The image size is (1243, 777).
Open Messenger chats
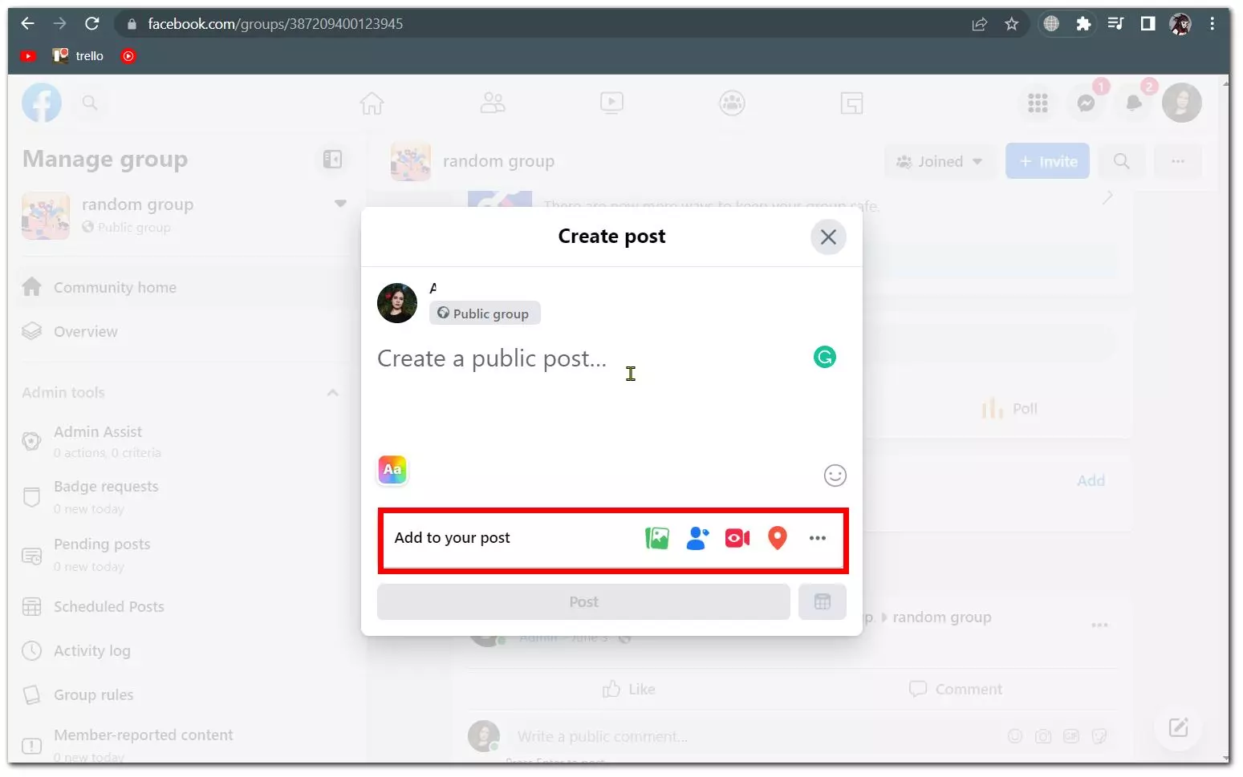1086,103
